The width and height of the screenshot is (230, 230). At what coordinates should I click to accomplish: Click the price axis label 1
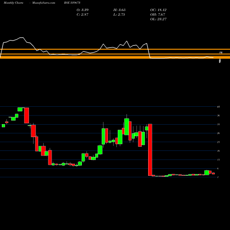[218, 177]
